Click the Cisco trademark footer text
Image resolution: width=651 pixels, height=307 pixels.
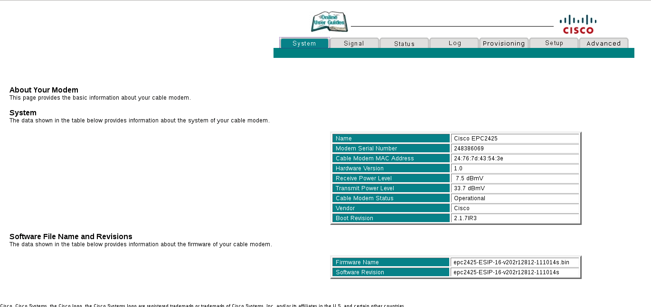coord(202,305)
